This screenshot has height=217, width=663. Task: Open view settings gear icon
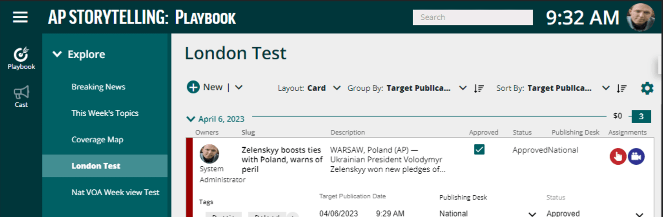click(647, 89)
